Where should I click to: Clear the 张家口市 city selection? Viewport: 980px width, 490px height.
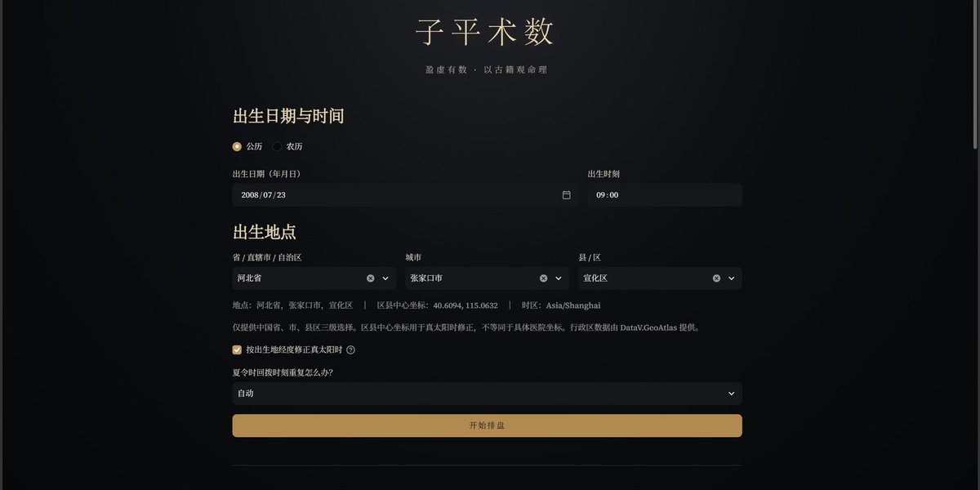(x=543, y=278)
